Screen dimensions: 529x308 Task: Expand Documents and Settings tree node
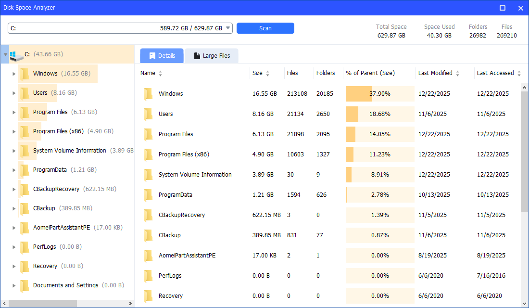tap(14, 285)
